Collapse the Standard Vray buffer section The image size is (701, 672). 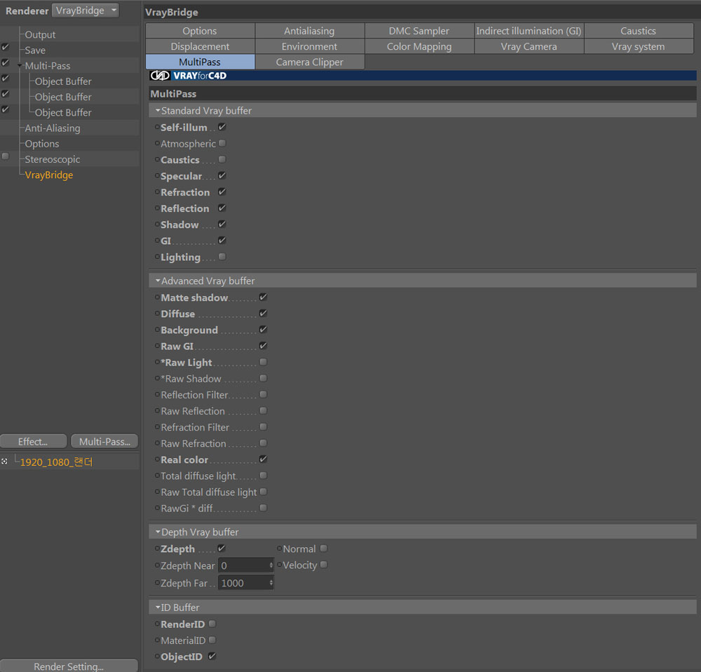pyautogui.click(x=158, y=110)
